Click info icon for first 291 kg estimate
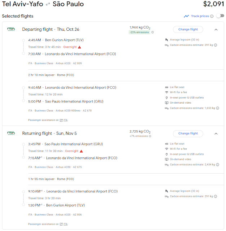This screenshot has height=231, width=226. coord(215,45)
